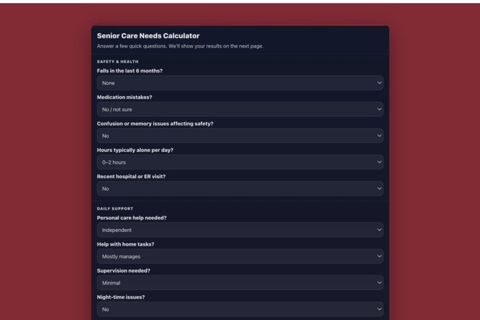Open the Confusion or memory issues dropdown
Image resolution: width=480 pixels, height=320 pixels.
tap(240, 136)
